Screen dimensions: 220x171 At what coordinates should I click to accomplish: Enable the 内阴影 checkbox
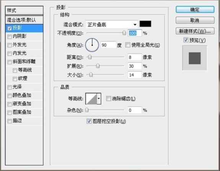pyautogui.click(x=10, y=37)
